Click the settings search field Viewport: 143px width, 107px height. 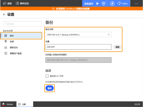tap(23, 24)
